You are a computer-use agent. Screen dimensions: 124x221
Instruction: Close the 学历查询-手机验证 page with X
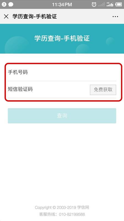point(6,17)
